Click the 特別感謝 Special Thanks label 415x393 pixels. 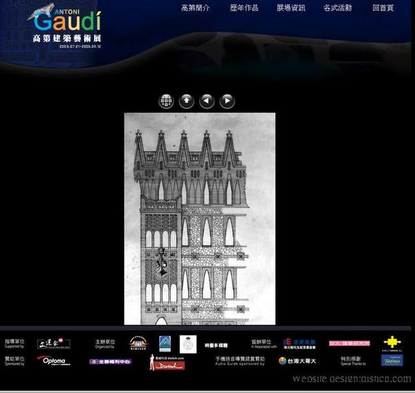[x=353, y=361]
